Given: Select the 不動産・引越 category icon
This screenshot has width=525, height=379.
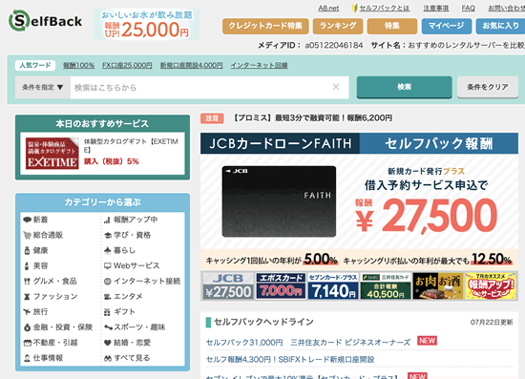Looking at the screenshot, I should (27, 343).
